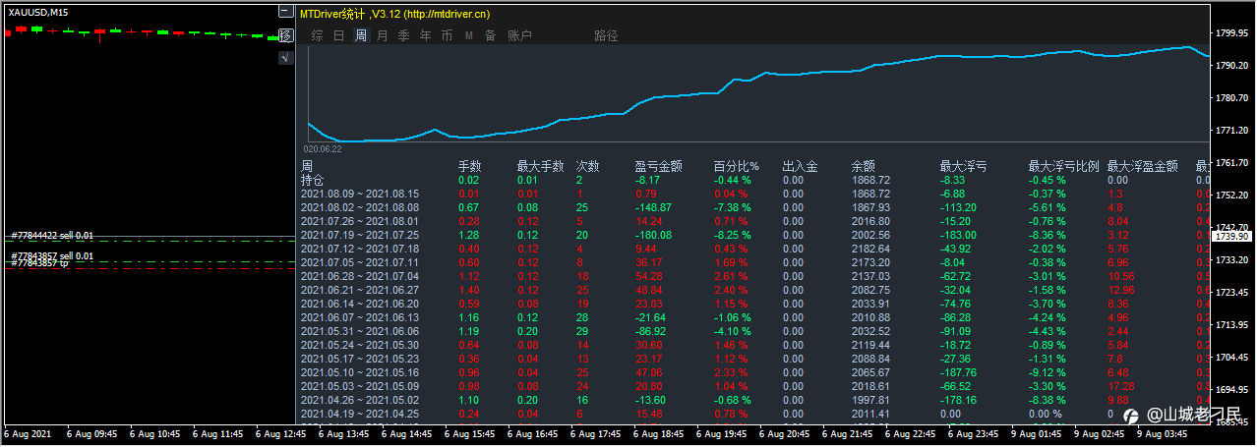Click the 余额 column header
This screenshot has height=447, width=1257.
click(864, 167)
